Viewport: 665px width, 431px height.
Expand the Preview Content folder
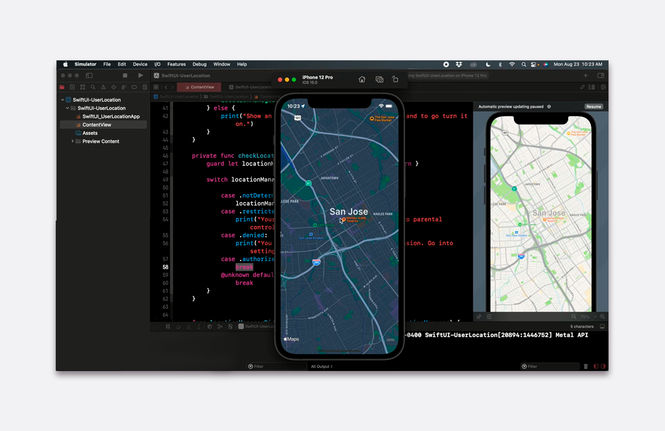[72, 141]
